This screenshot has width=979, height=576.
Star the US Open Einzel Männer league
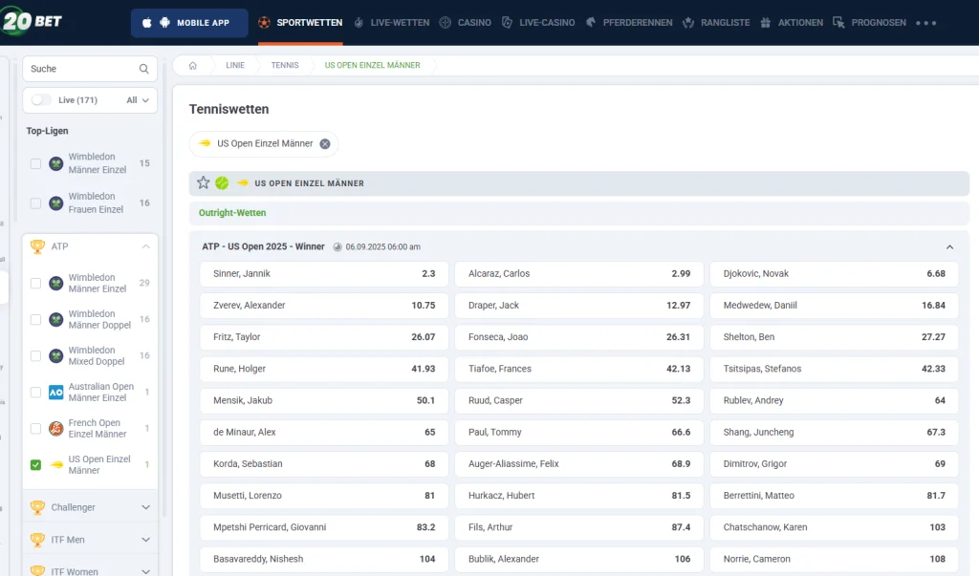coord(203,182)
